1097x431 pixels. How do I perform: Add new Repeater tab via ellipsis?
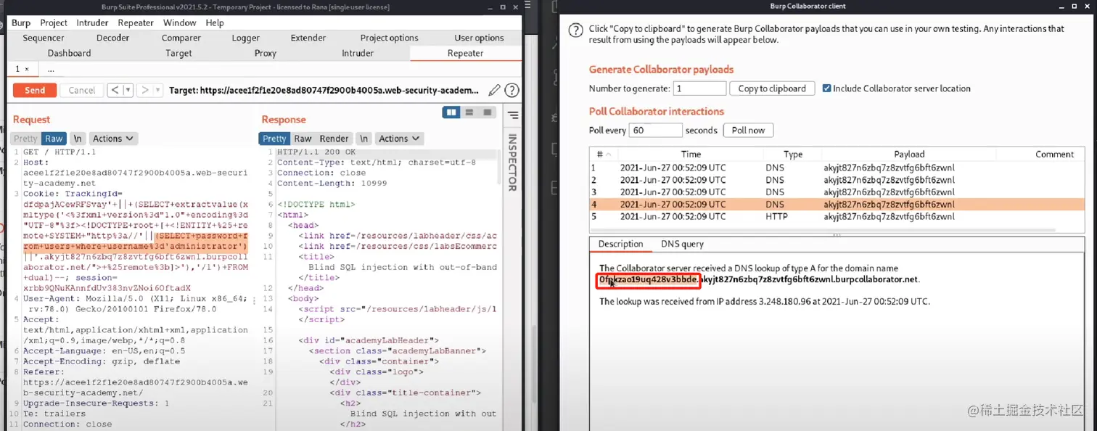point(51,70)
